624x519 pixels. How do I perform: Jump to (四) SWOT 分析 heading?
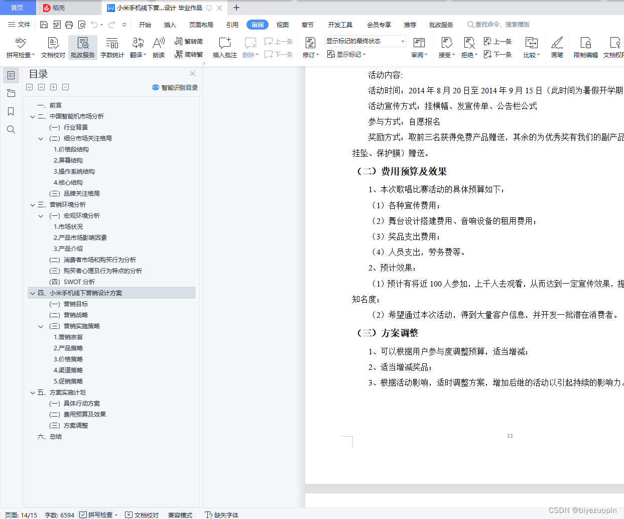coord(72,282)
